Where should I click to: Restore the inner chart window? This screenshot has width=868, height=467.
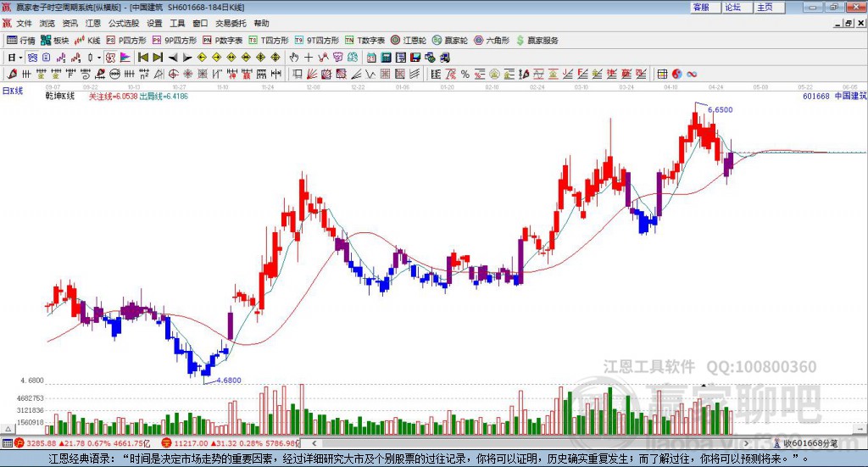848,23
